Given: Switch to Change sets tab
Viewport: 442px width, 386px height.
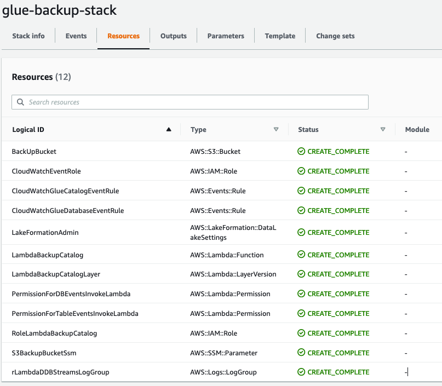Looking at the screenshot, I should [x=335, y=36].
